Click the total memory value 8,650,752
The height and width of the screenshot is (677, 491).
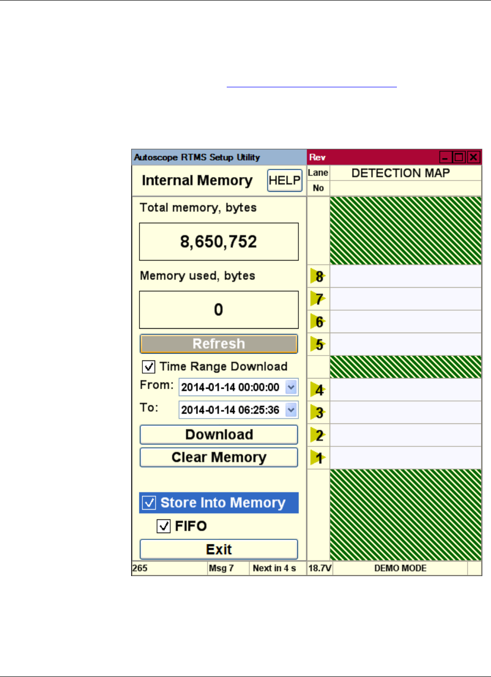219,242
